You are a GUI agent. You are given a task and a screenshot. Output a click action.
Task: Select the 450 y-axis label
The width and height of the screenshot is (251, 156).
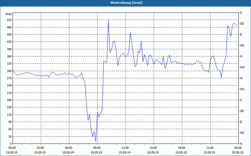click(9, 35)
